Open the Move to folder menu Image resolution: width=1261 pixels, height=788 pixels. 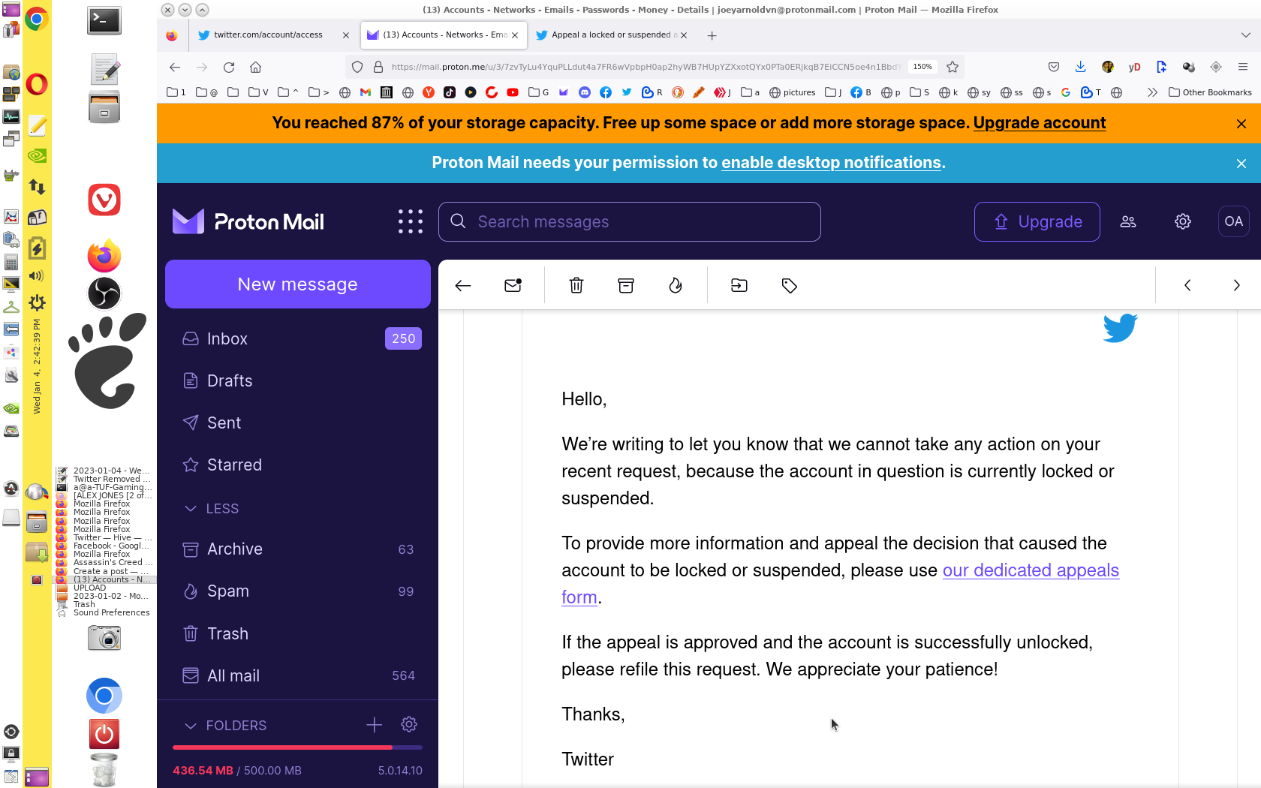[739, 285]
